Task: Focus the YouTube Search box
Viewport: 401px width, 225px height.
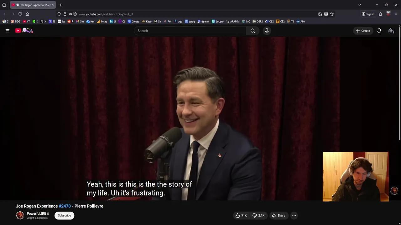Action: (x=190, y=31)
